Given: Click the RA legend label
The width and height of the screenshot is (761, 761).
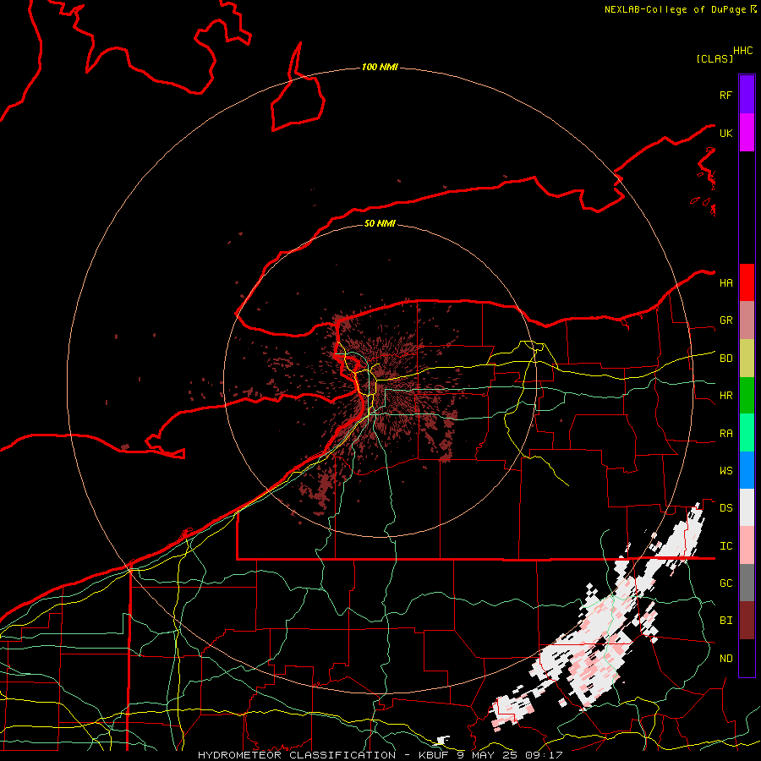Looking at the screenshot, I should 725,434.
